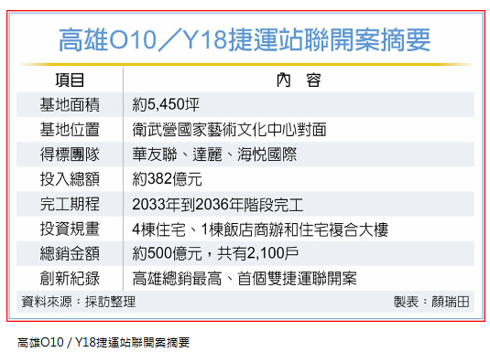Screen dimensions: 490x352
Task: Select the '投資規畫' row label
Action: click(70, 229)
